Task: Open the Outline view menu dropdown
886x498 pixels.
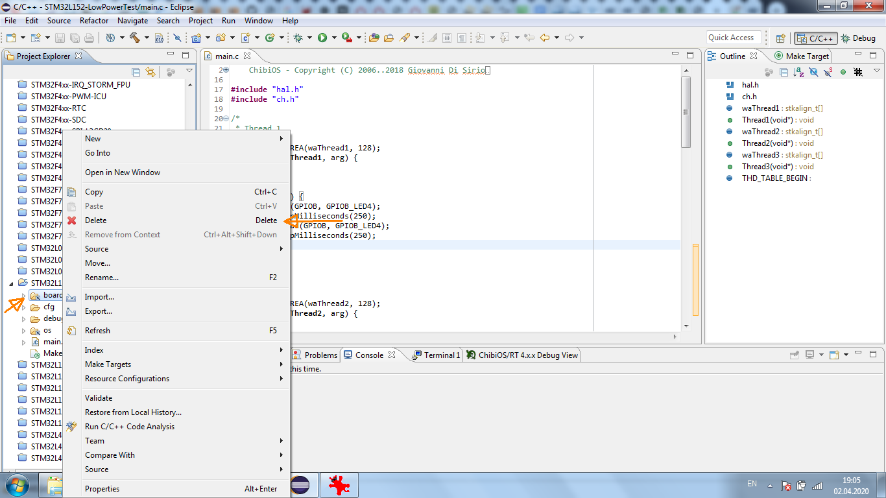Action: point(876,71)
